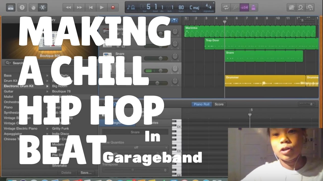Screen dimensions: 323x181
Task: Click the Delete patch button
Action: [66, 173]
